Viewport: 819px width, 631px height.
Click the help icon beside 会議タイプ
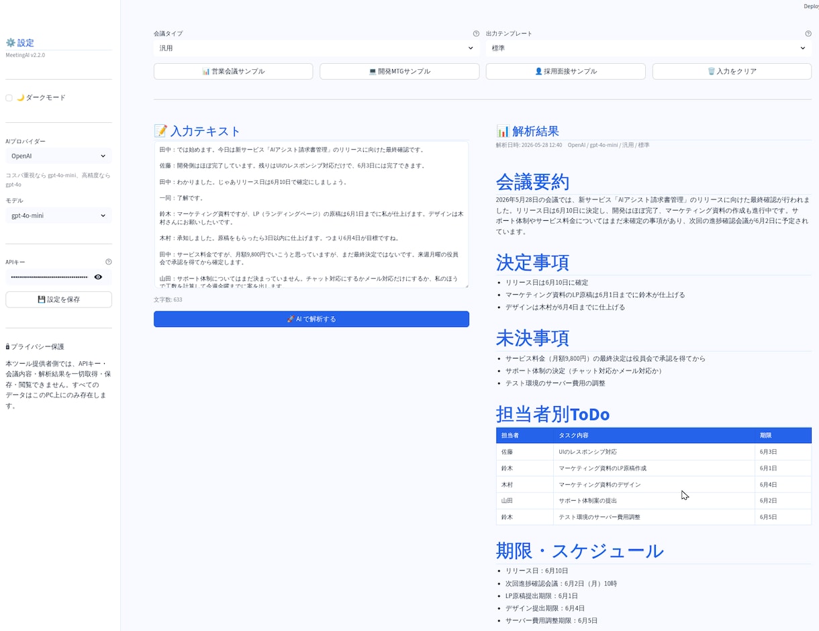click(476, 34)
